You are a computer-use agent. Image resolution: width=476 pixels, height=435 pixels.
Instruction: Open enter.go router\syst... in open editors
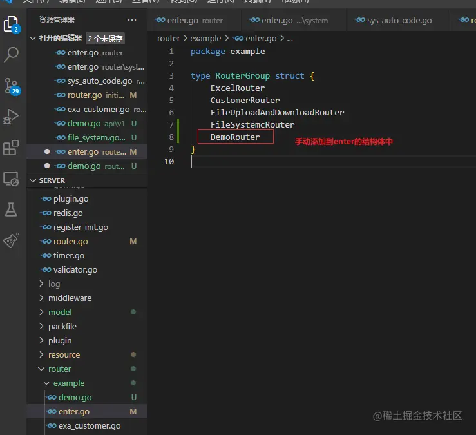(x=86, y=67)
